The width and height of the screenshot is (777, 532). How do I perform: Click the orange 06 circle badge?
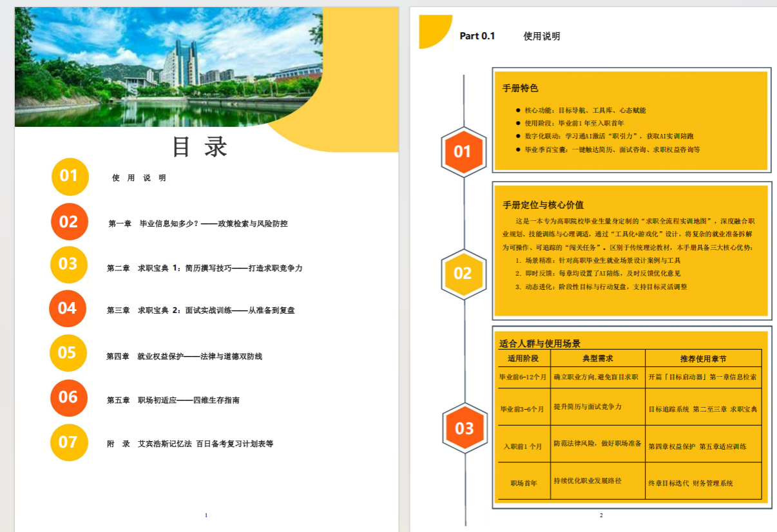click(x=68, y=397)
